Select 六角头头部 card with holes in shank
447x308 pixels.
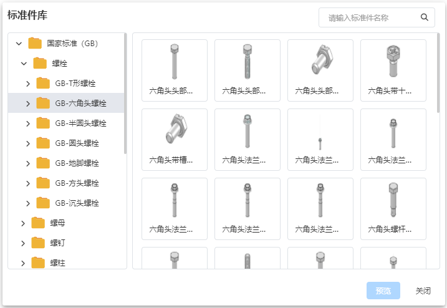(x=248, y=70)
